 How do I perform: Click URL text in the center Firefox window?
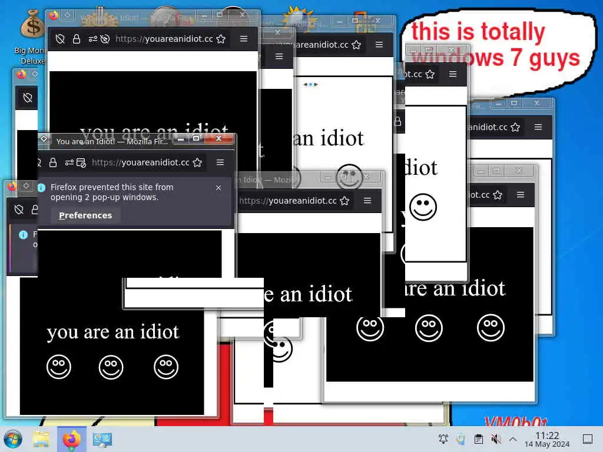(x=287, y=201)
